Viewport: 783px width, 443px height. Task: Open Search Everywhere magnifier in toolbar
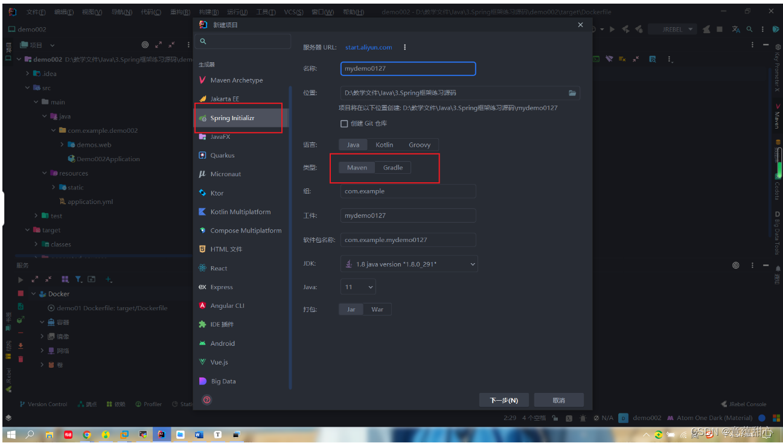pos(750,29)
